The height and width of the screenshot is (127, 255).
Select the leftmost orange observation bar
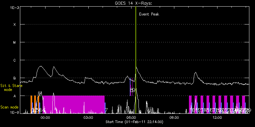coord(32,105)
